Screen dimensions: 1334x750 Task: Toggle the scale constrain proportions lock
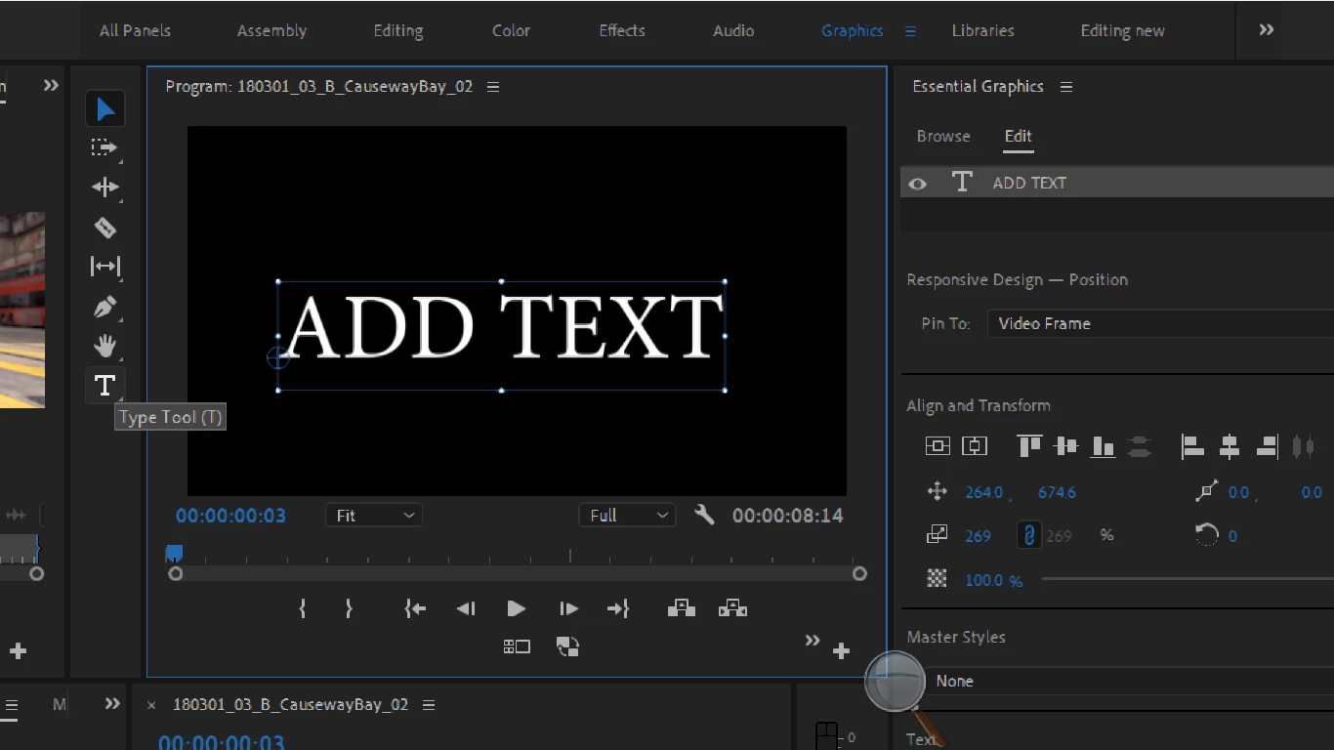pos(1028,534)
